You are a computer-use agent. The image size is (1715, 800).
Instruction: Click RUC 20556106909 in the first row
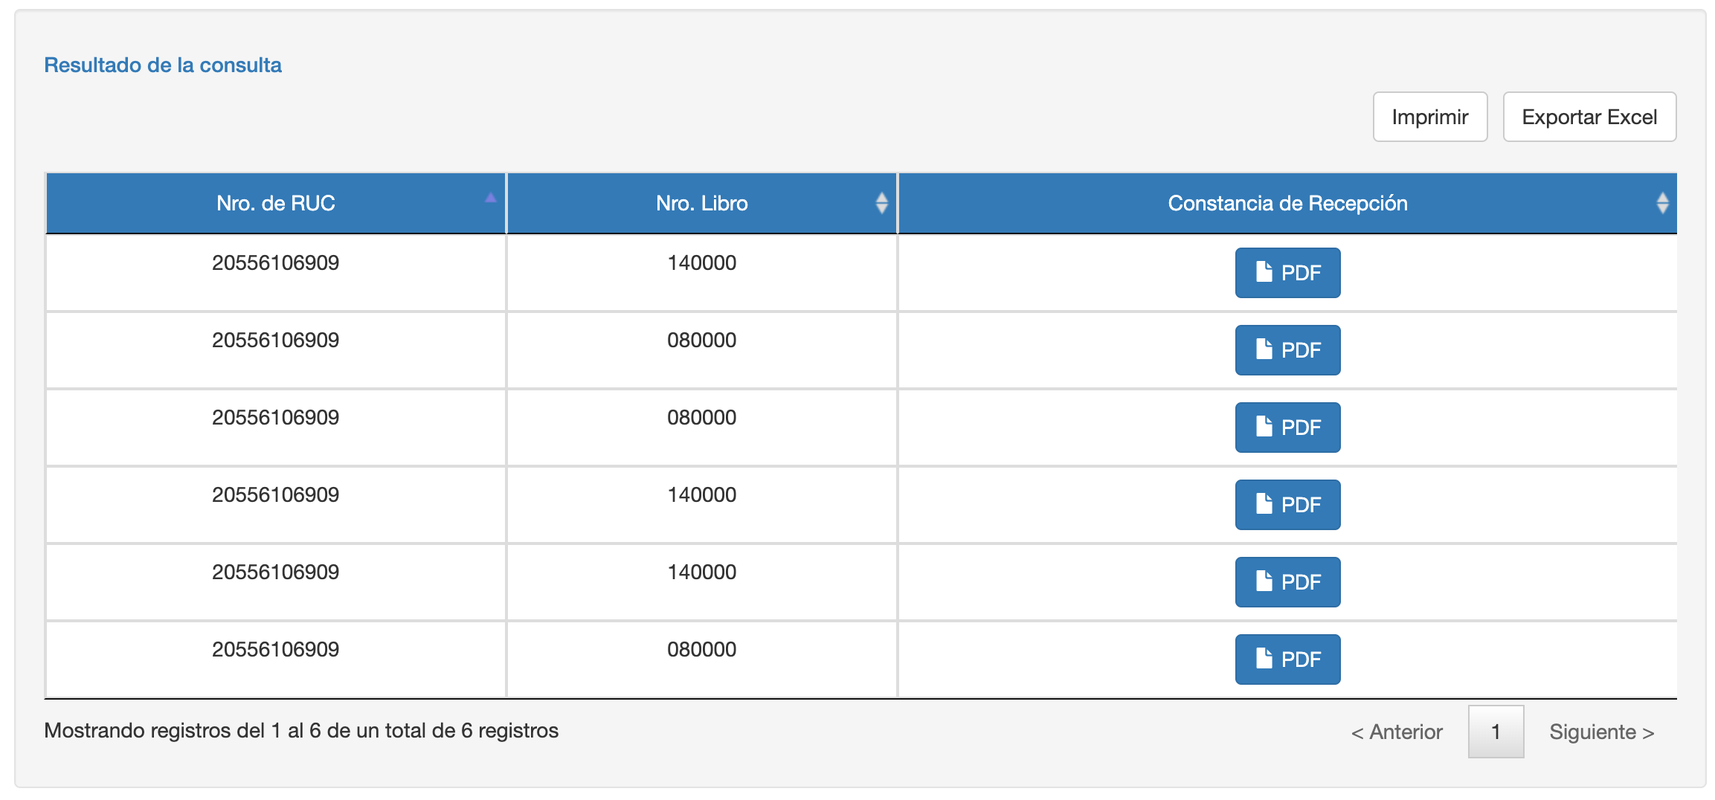(275, 263)
